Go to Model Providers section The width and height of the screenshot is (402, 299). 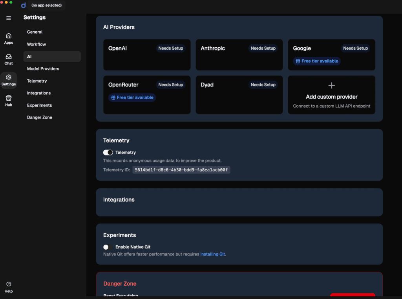click(52, 69)
